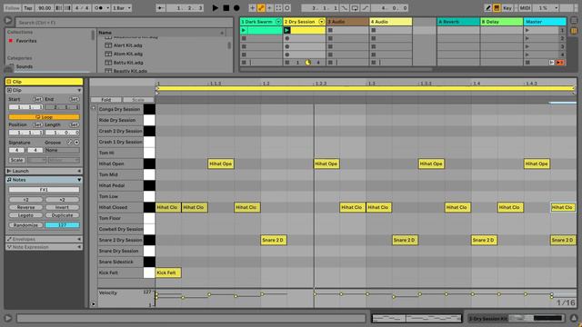The width and height of the screenshot is (582, 327).
Task: Switch to Session view icon
Action: [x=574, y=31]
